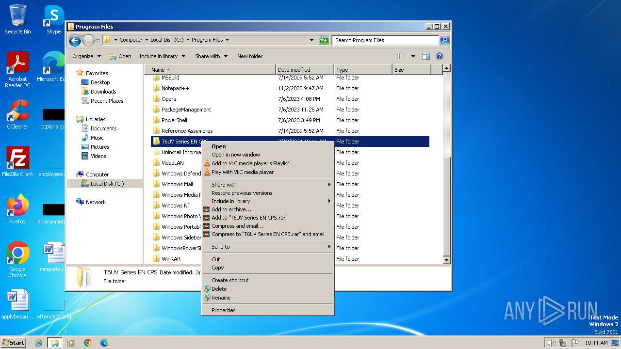The width and height of the screenshot is (621, 349).
Task: Expand Include in library context submenu
Action: tap(267, 201)
